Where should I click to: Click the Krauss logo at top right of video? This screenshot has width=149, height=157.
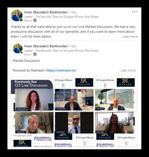[126, 83]
